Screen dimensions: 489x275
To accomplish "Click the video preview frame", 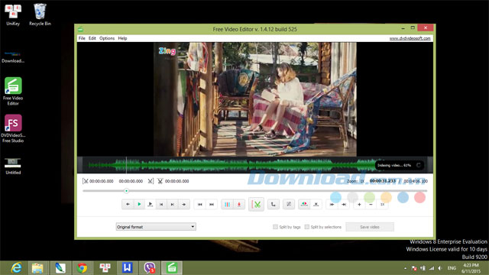I will pos(254,99).
